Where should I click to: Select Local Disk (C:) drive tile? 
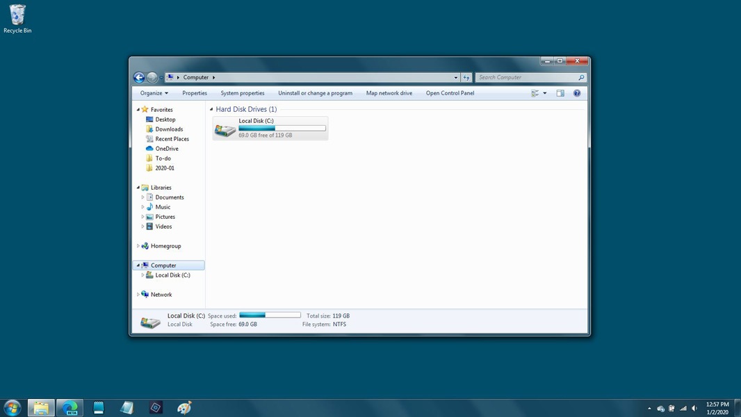(270, 128)
